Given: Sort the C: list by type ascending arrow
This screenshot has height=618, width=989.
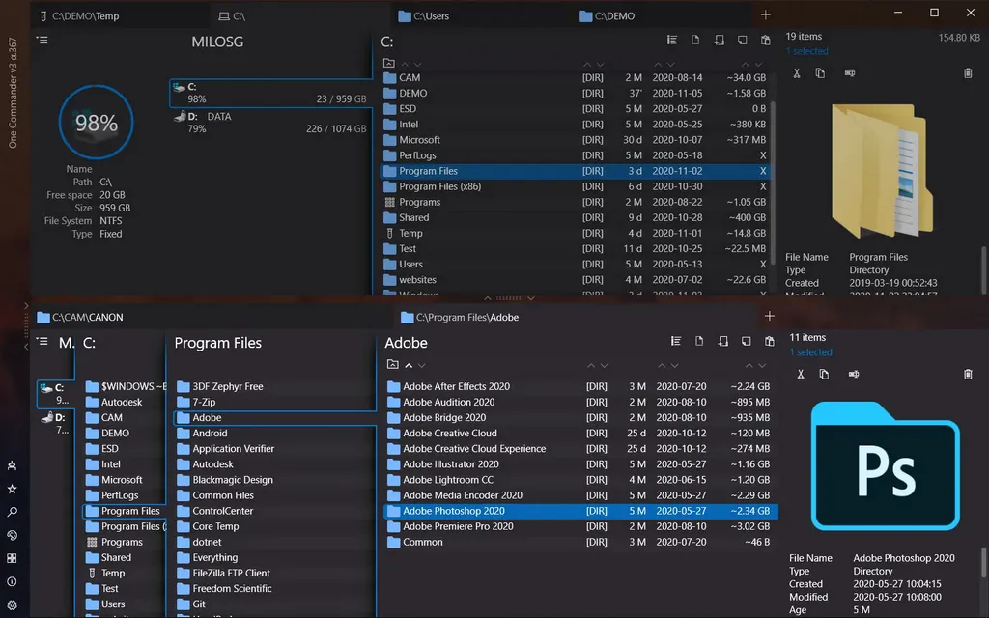Looking at the screenshot, I should (587, 65).
